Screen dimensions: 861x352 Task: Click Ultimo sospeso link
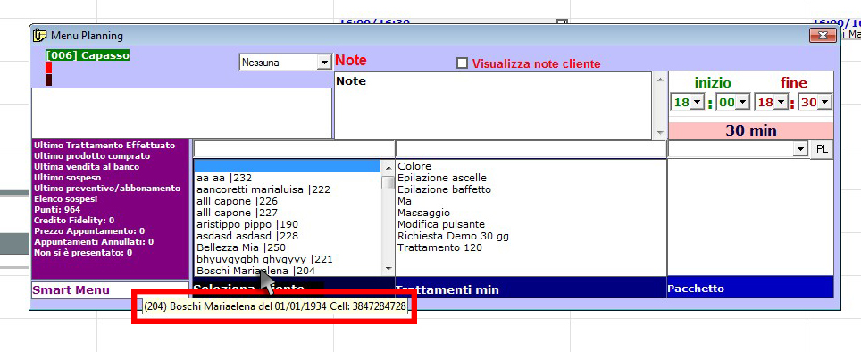click(x=68, y=178)
